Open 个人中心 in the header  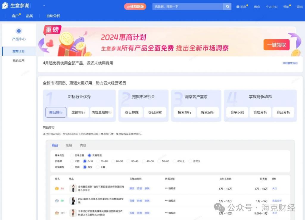[x=271, y=7]
